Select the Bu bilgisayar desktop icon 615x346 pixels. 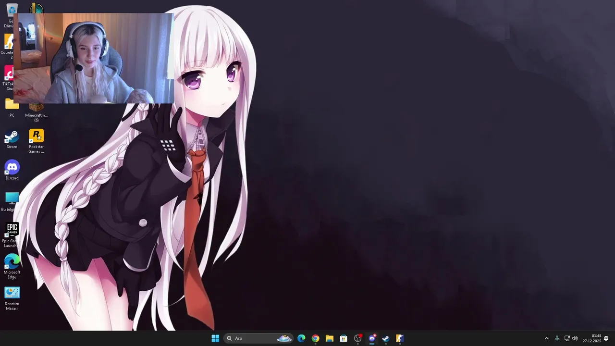(12, 202)
